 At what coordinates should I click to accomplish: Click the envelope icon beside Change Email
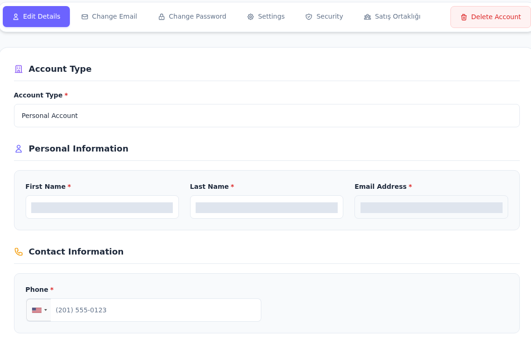click(x=85, y=17)
